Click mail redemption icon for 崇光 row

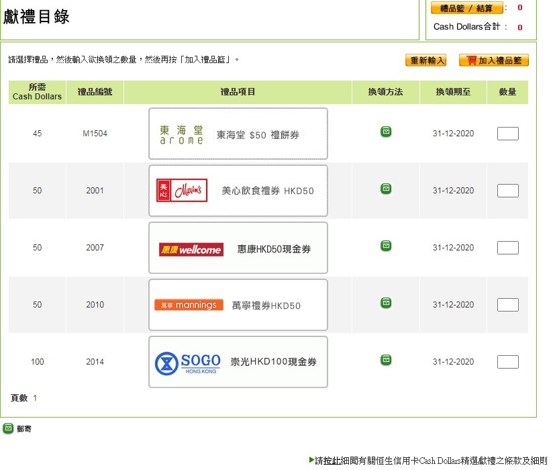click(x=386, y=360)
